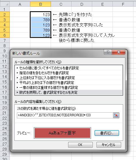Click the range selector icon beside formula
The height and width of the screenshot is (160, 136).
tap(116, 115)
